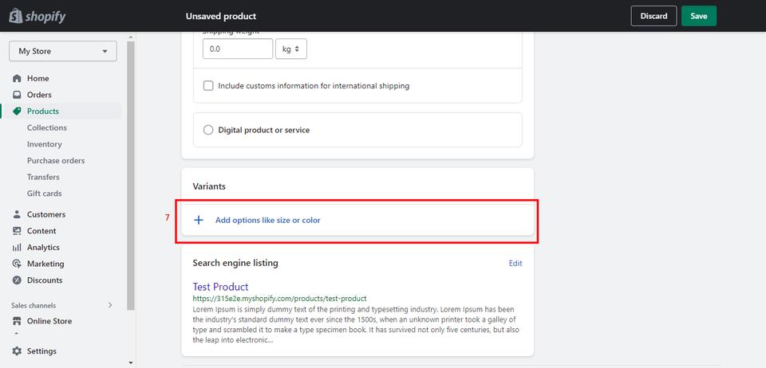766x368 pixels.
Task: Click the sidebar scrollbar down arrow
Action: tap(130, 362)
